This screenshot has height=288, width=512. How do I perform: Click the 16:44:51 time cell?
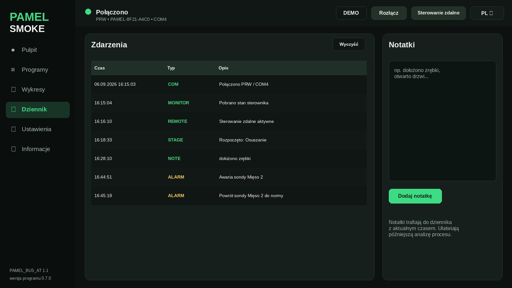[x=103, y=177]
